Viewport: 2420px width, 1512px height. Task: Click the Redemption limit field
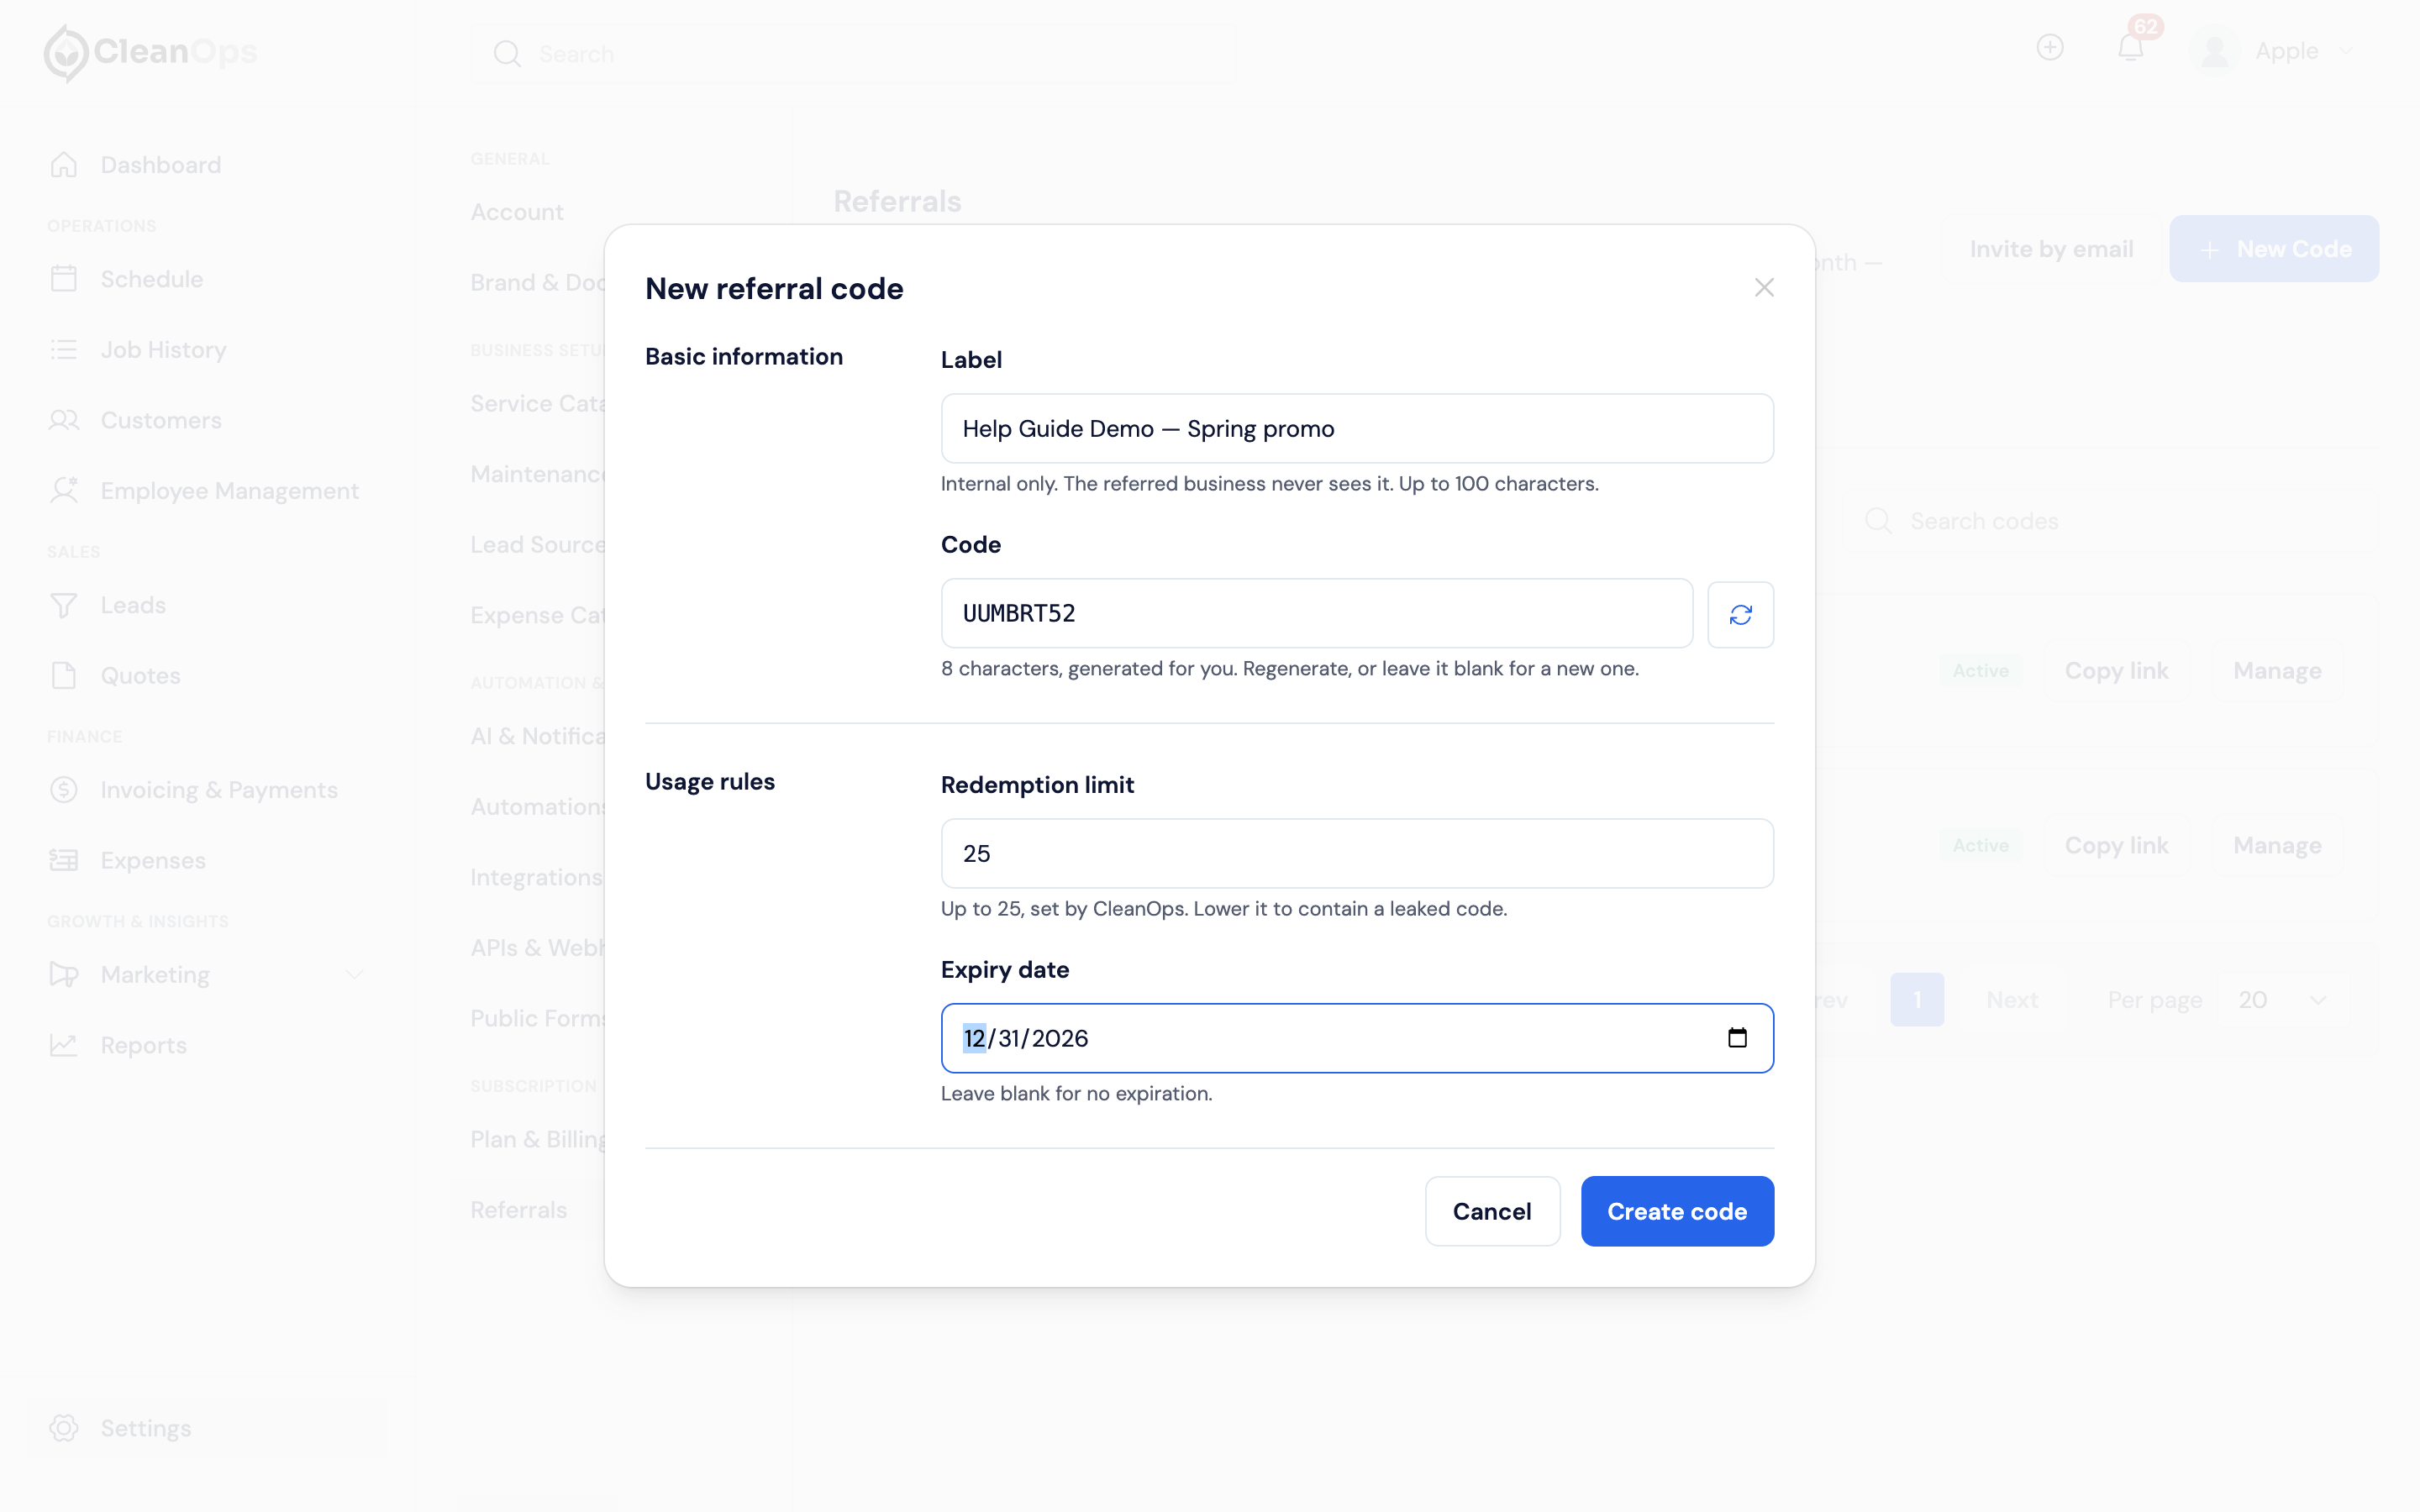click(1357, 853)
